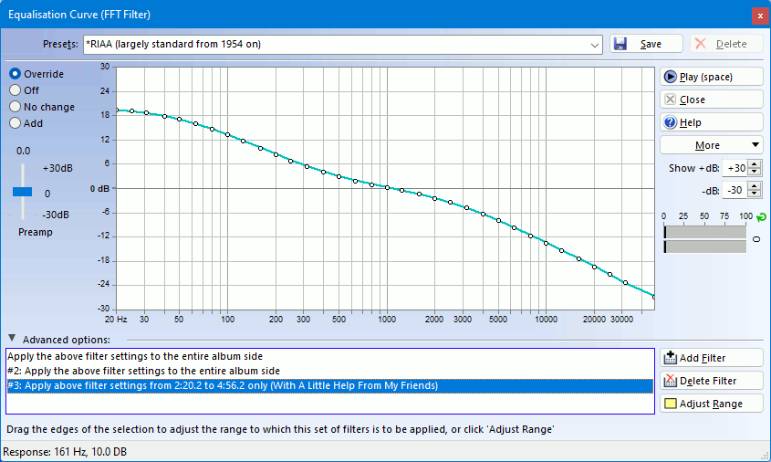Click the Preamp value 0.0 readout
Viewport: 771px width, 462px height.
(23, 151)
